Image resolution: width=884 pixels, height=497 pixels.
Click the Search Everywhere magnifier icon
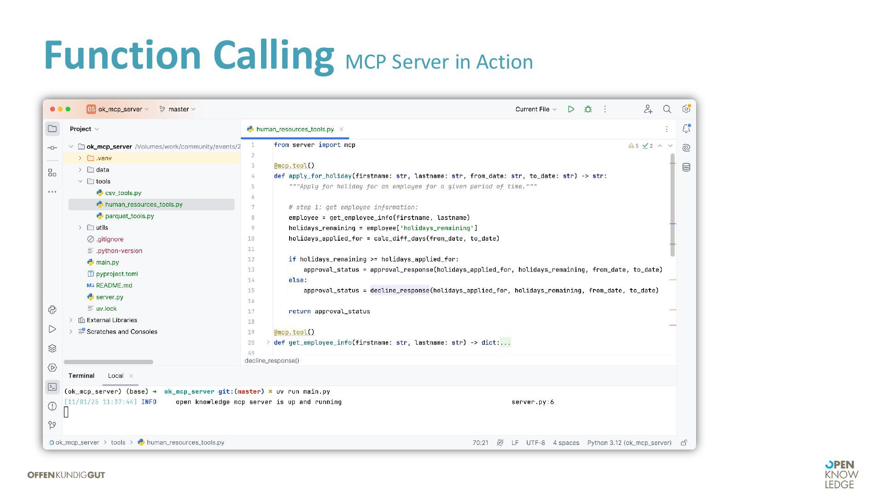(x=667, y=109)
